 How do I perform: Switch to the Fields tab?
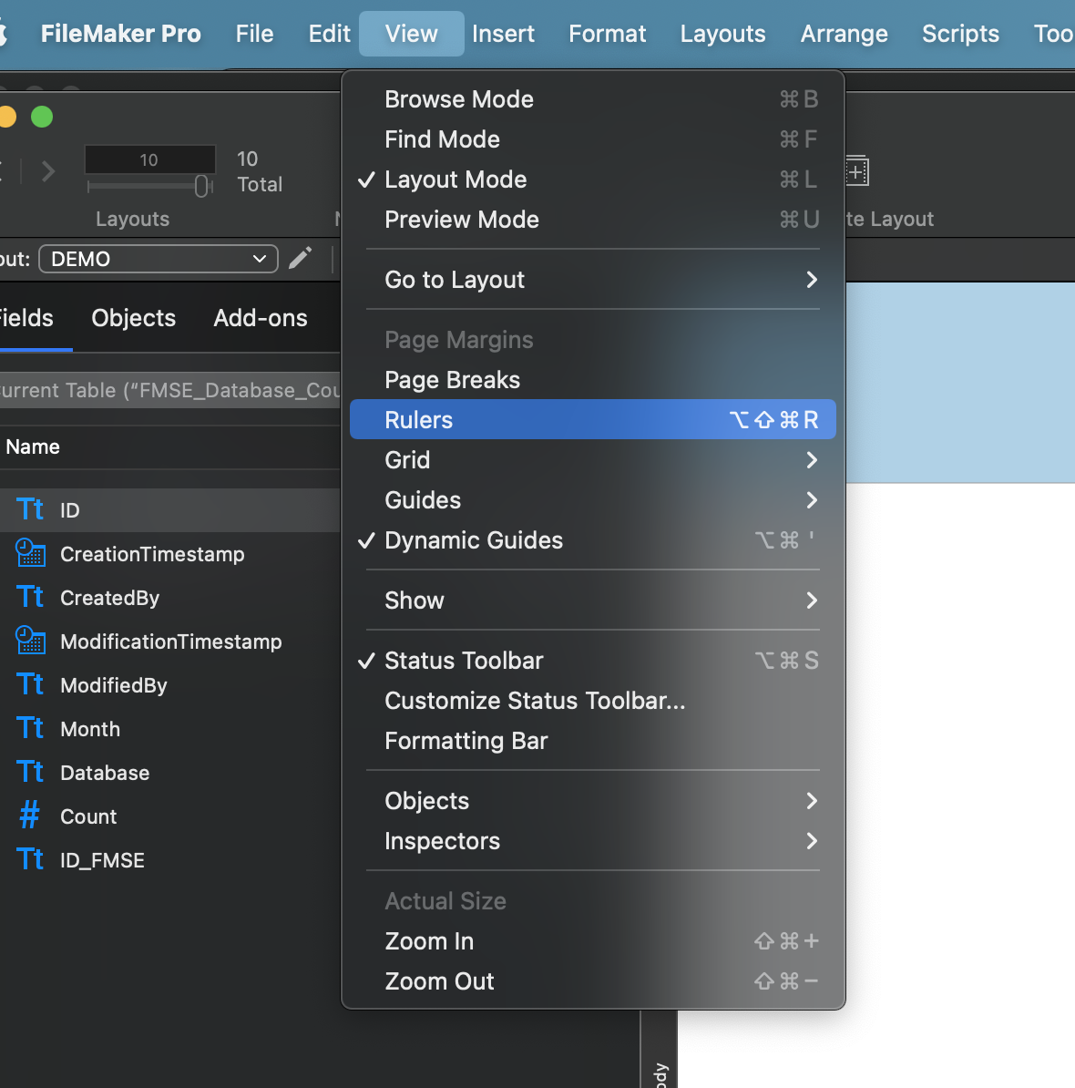point(26,318)
